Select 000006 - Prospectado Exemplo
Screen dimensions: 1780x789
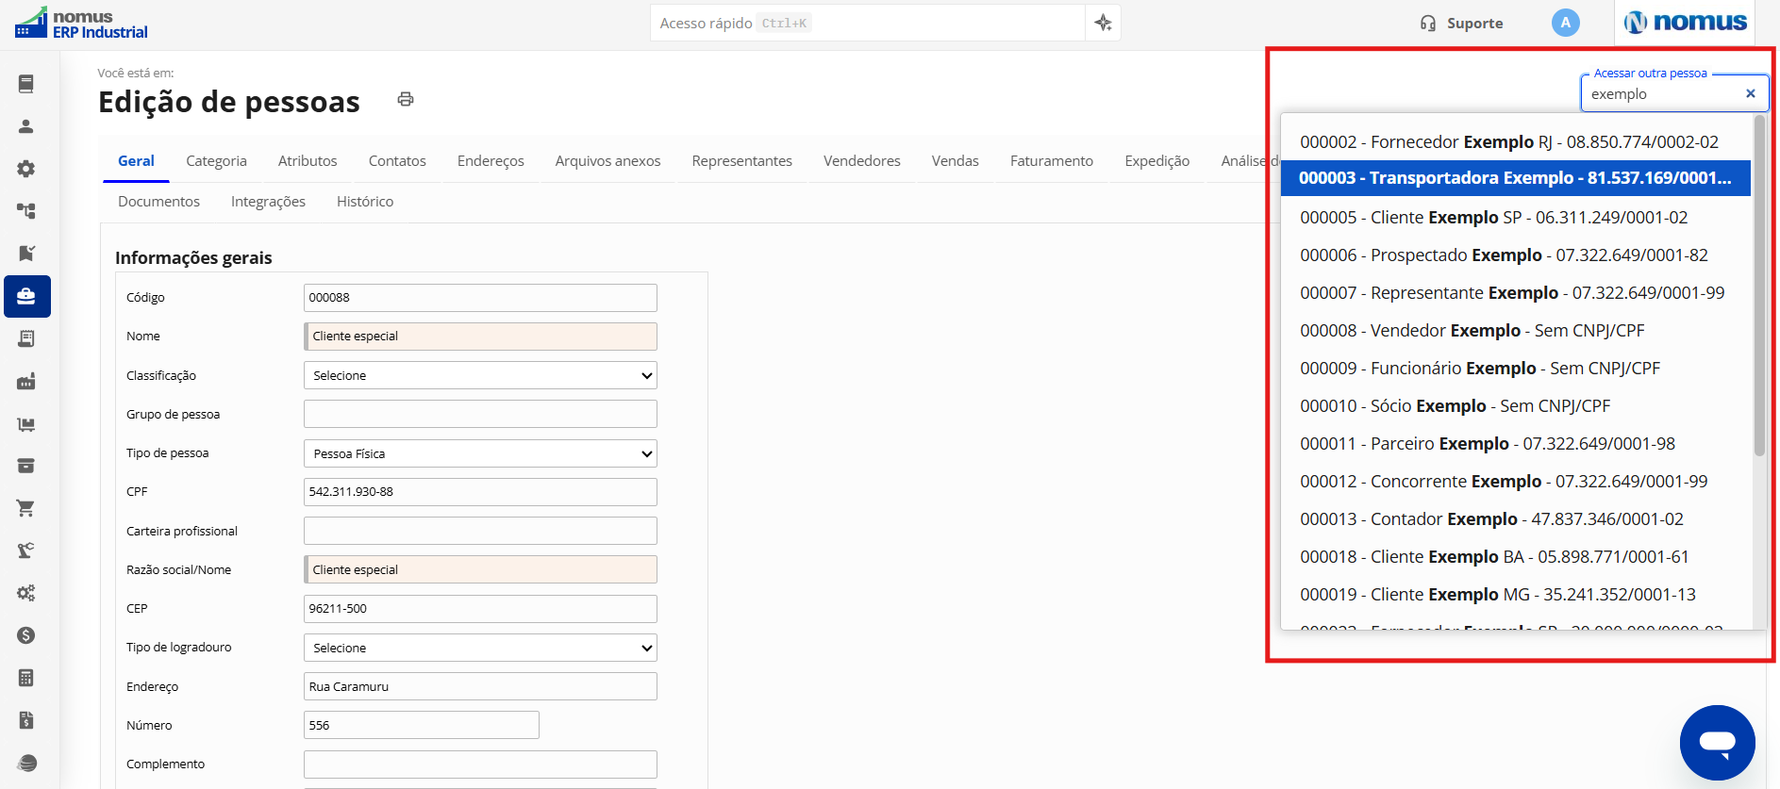click(x=1516, y=255)
